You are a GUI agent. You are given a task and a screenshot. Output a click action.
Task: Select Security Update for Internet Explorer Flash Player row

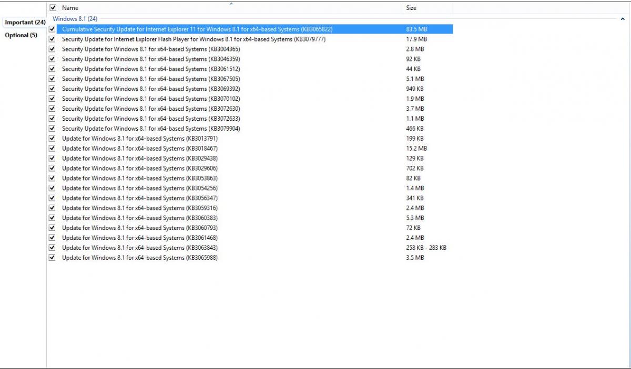194,39
